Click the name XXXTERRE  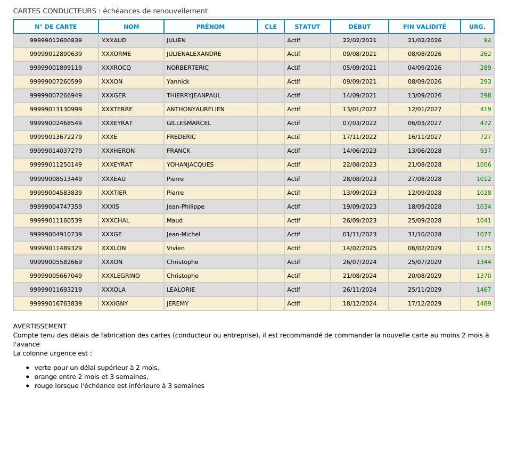(117, 109)
